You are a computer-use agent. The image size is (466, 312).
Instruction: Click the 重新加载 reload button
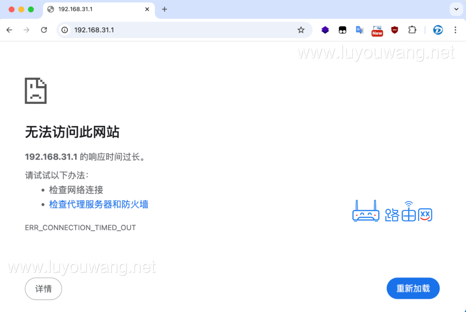[413, 288]
